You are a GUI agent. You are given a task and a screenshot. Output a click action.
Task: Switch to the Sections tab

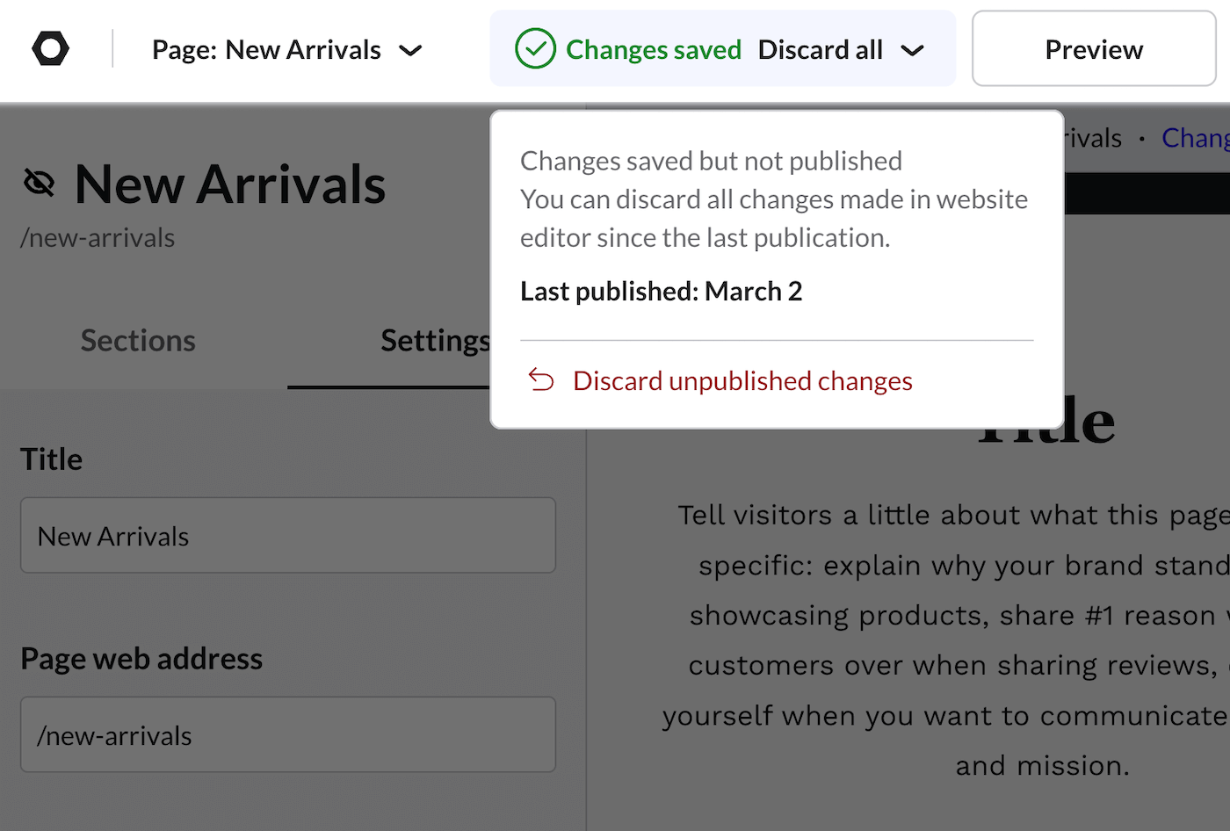(137, 341)
